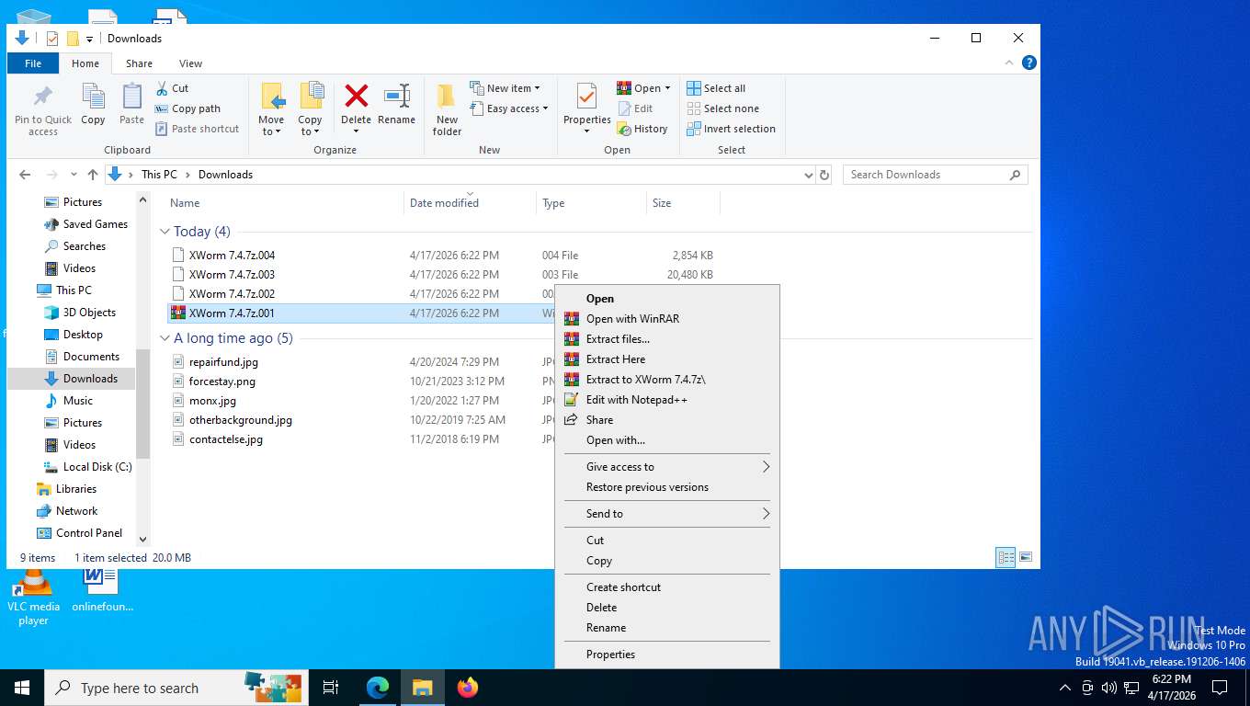Choose Properties in context menu
The image size is (1250, 706).
666,655
